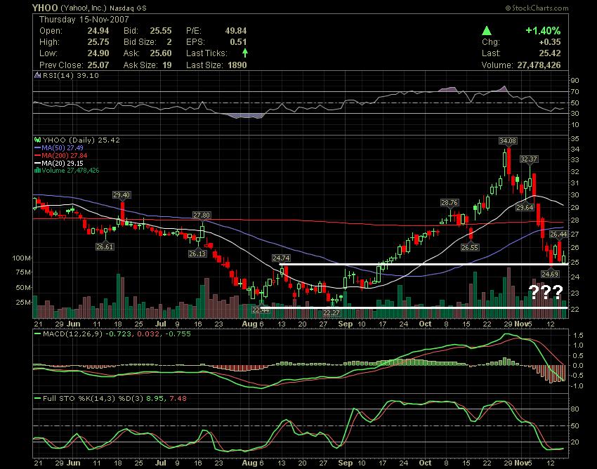Click the RSI(14) 39.10 label
Screen dimensions: 597x469
coord(70,75)
